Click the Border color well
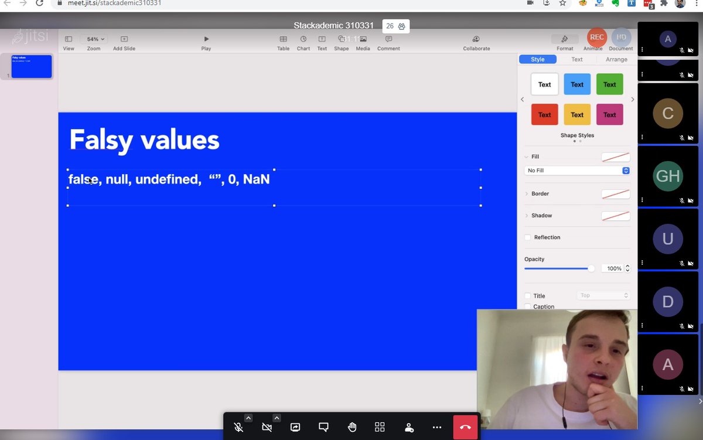 [x=616, y=194]
